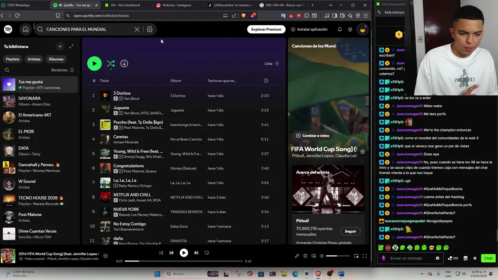Open friend activity icon

click(350, 29)
